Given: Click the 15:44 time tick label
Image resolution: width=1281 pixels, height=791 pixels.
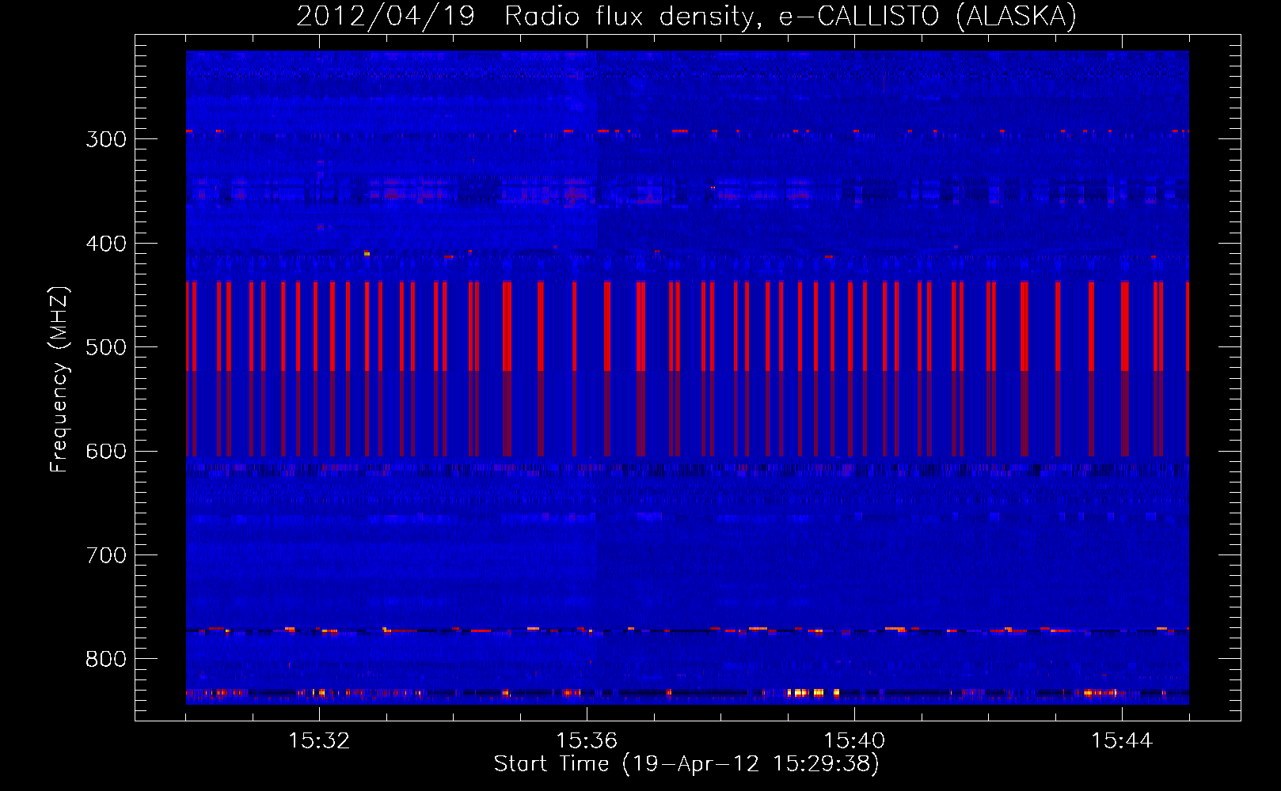Looking at the screenshot, I should [x=1122, y=741].
